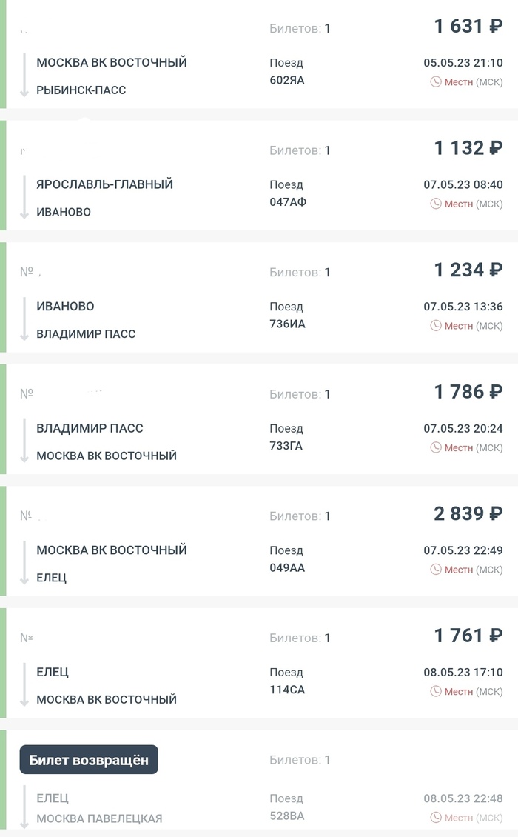Click the clock icon for train 047АФ
The image size is (518, 837).
click(436, 204)
